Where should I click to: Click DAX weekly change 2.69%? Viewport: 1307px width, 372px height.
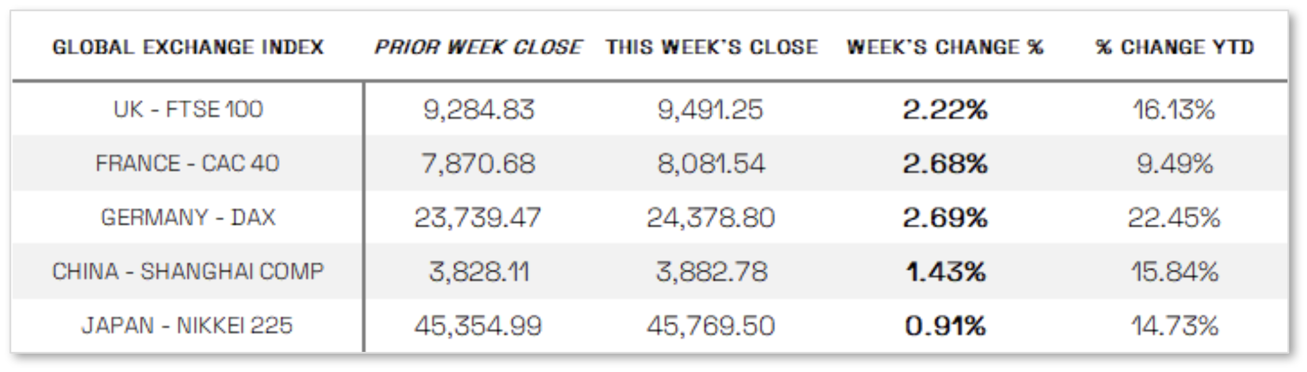point(945,217)
